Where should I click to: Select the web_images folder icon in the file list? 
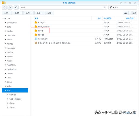[x=36, y=26]
